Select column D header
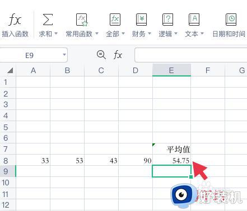 point(136,70)
